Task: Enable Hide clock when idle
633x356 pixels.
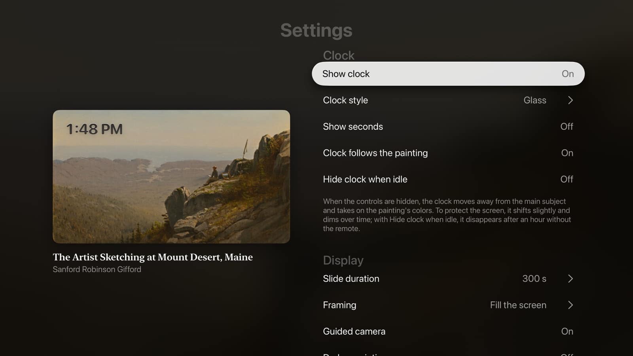Action: click(x=448, y=179)
